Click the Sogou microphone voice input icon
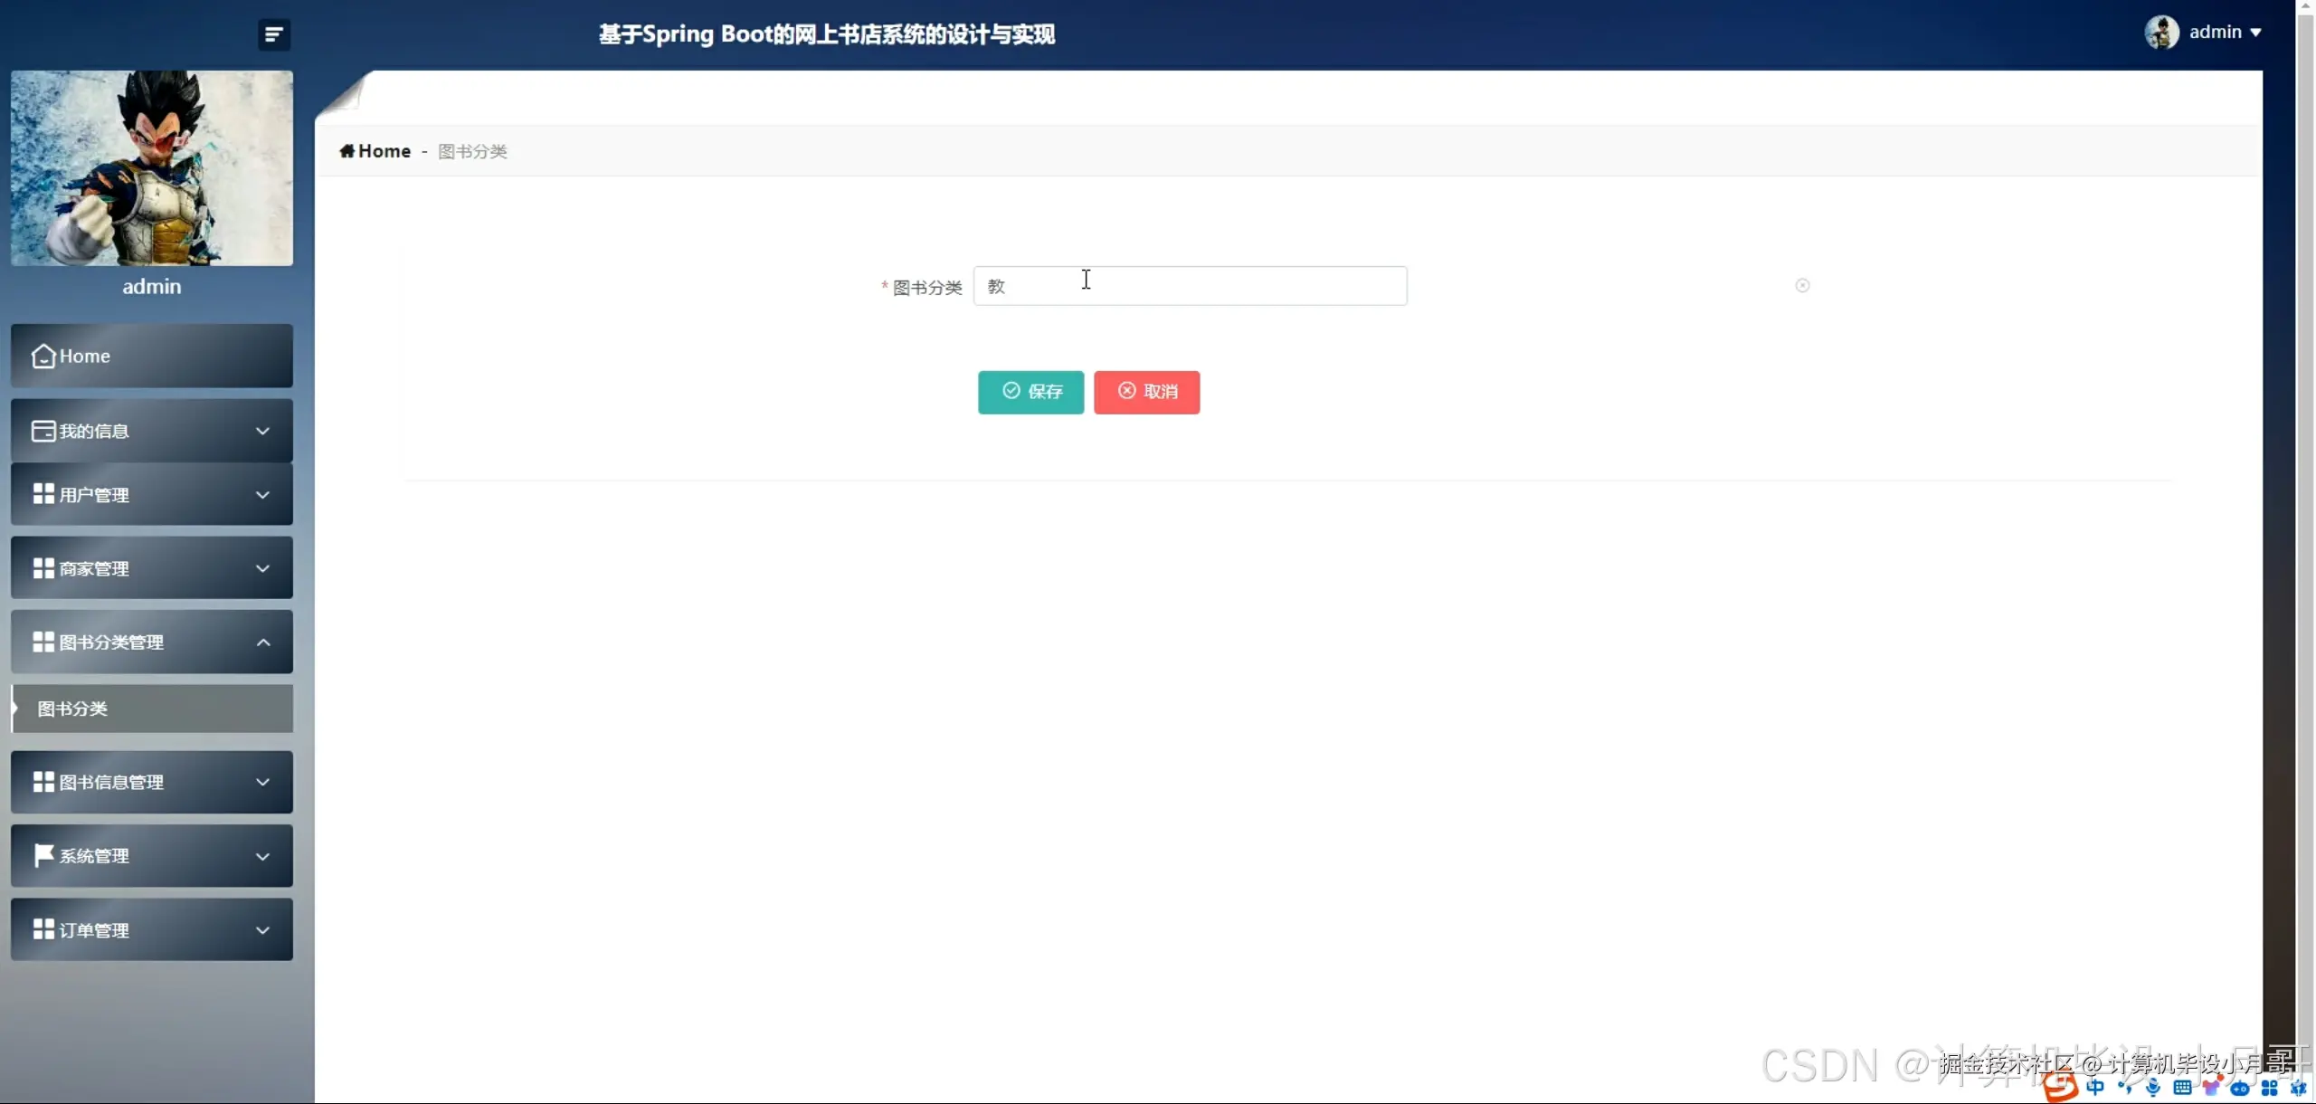 pyautogui.click(x=2153, y=1088)
